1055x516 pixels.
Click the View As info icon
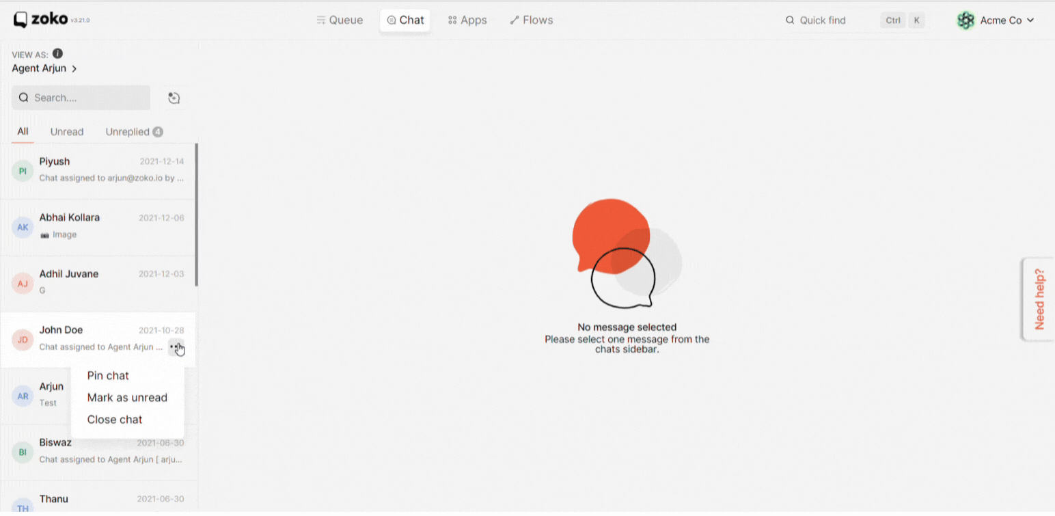pyautogui.click(x=57, y=53)
